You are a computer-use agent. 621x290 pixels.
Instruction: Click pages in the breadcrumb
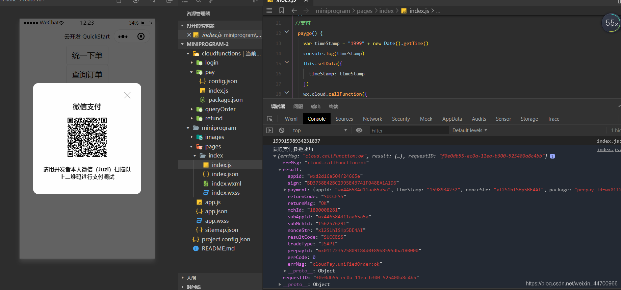click(365, 11)
